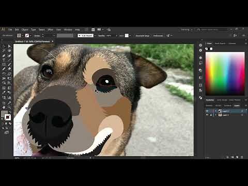The width and height of the screenshot is (248, 186).
Task: Open the 5 pt. Round brush dropdown
Action: [x=95, y=36]
